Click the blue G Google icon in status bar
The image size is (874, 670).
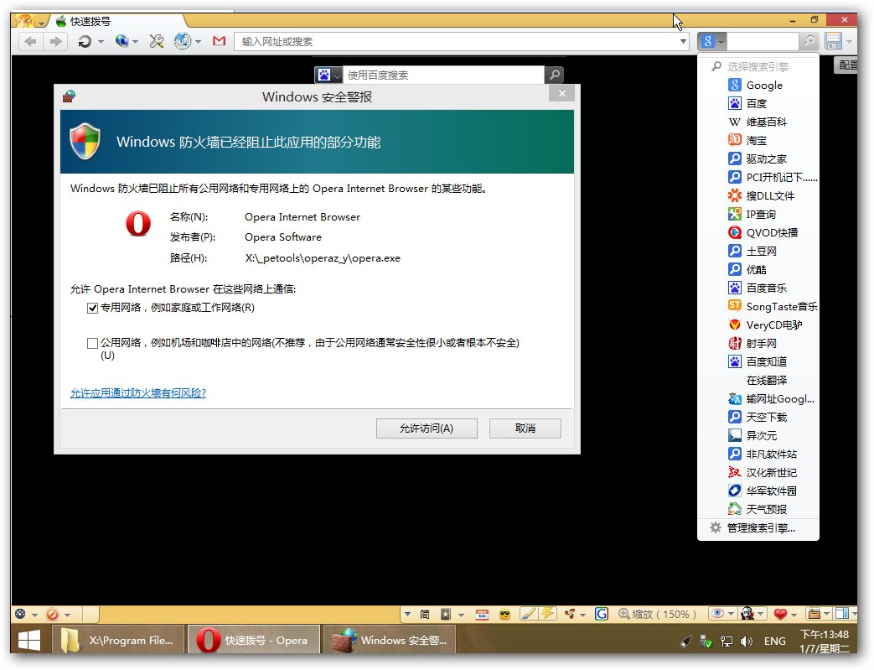pos(602,614)
